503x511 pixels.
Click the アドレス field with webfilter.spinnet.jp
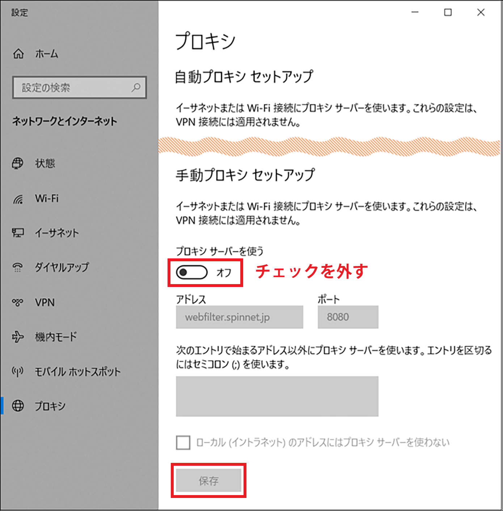coord(240,317)
